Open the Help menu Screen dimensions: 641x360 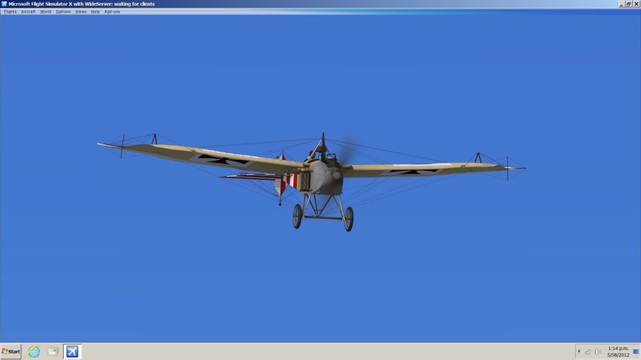[95, 12]
